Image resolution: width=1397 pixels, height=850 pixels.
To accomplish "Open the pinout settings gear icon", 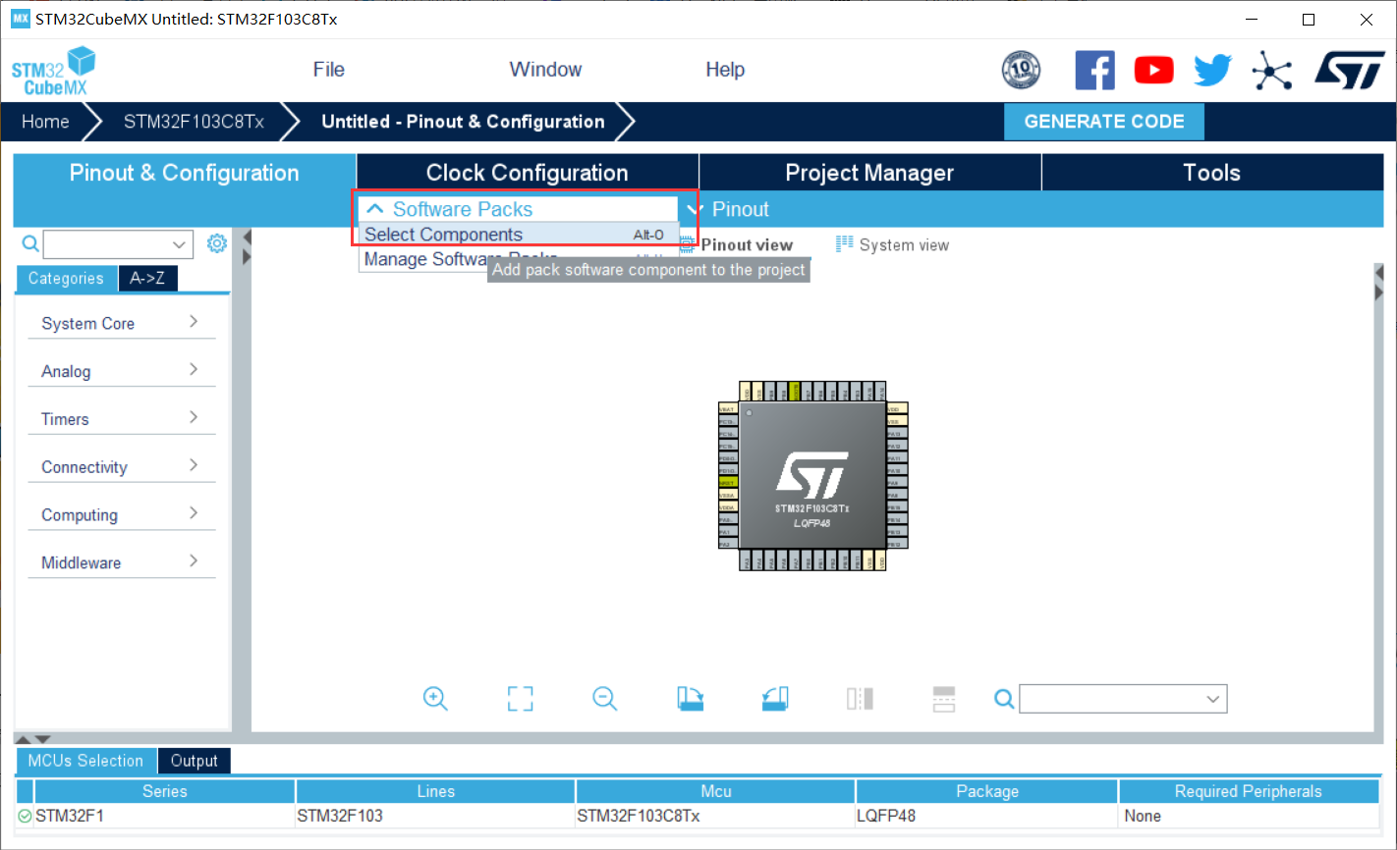I will [217, 242].
